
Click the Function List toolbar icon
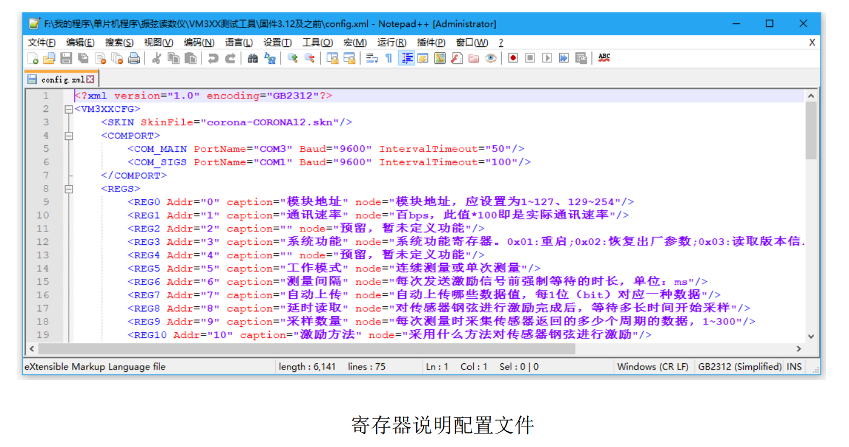(x=457, y=58)
